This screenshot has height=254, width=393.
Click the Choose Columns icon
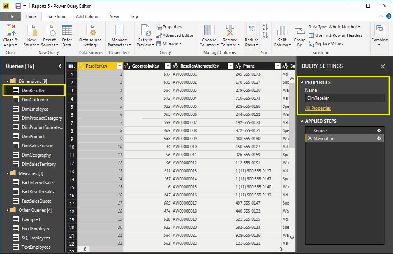pyautogui.click(x=209, y=31)
